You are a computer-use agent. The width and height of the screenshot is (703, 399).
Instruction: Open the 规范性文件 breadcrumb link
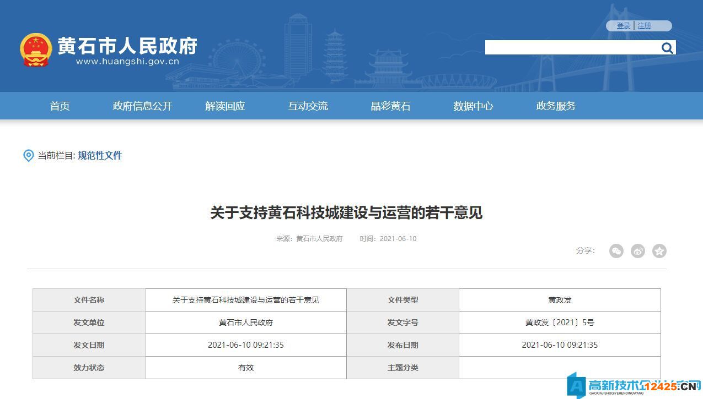click(100, 156)
